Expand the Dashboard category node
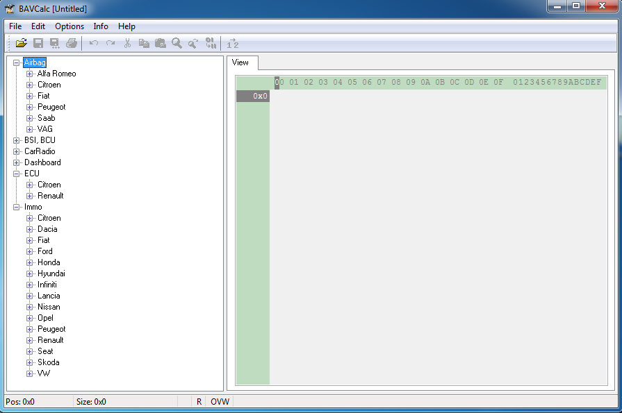622x413 pixels. pos(17,162)
